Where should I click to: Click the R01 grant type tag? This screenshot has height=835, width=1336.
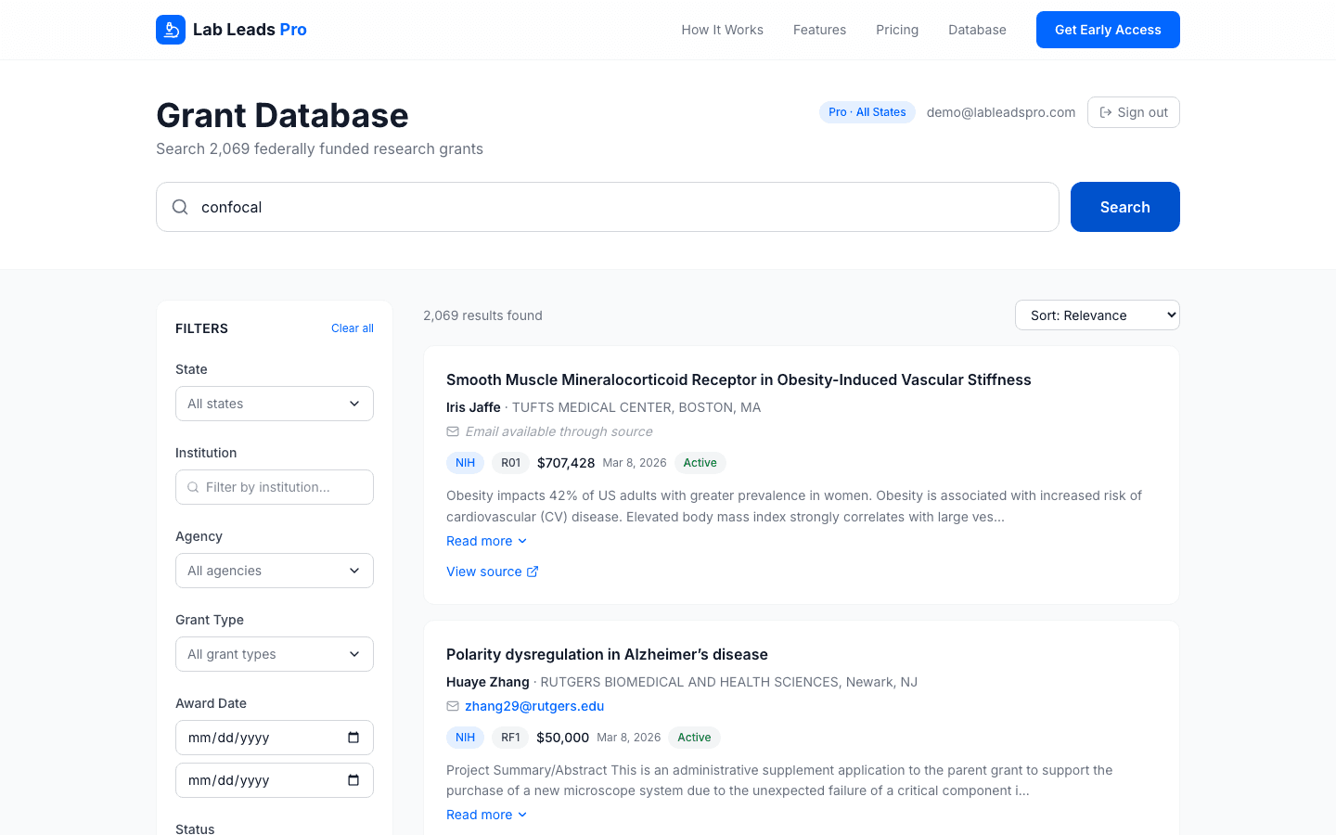511,463
